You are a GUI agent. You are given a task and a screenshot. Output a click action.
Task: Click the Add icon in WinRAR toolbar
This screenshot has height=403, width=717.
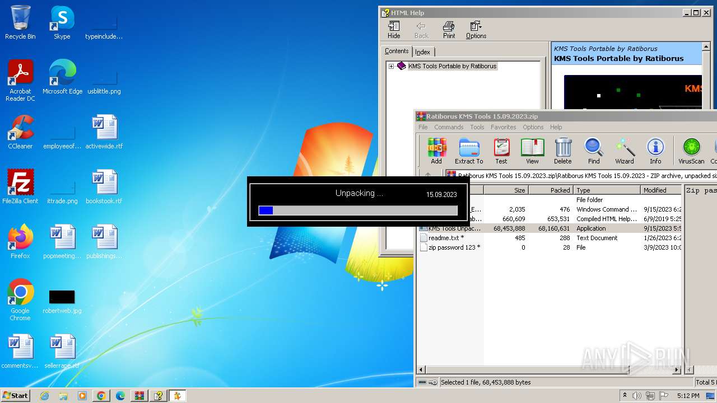point(436,151)
